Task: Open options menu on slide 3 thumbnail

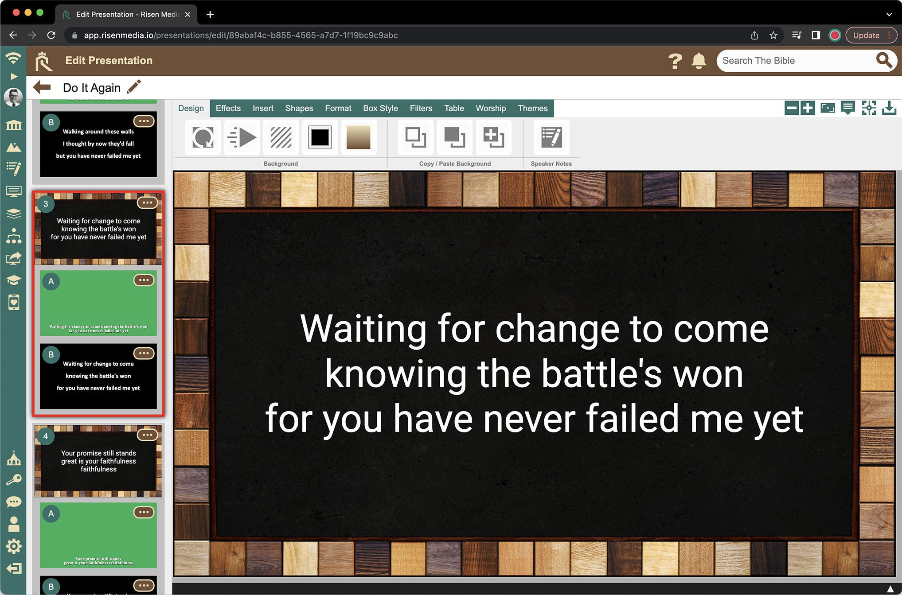Action: (x=148, y=202)
